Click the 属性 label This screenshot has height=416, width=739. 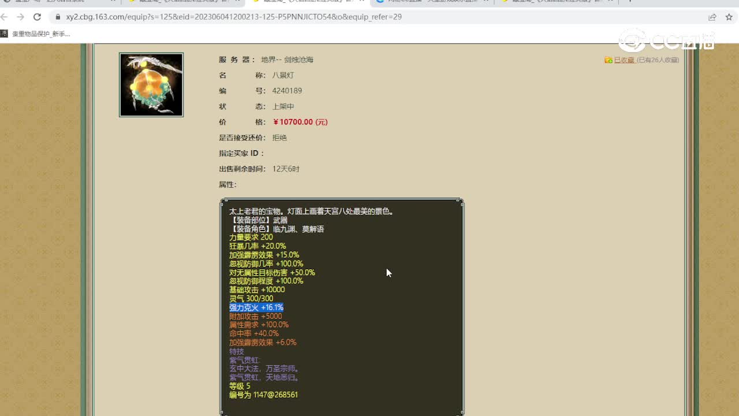click(227, 184)
